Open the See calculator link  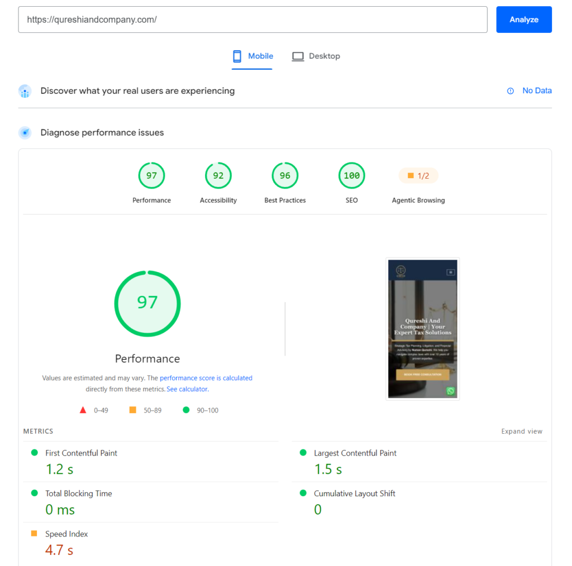(188, 389)
